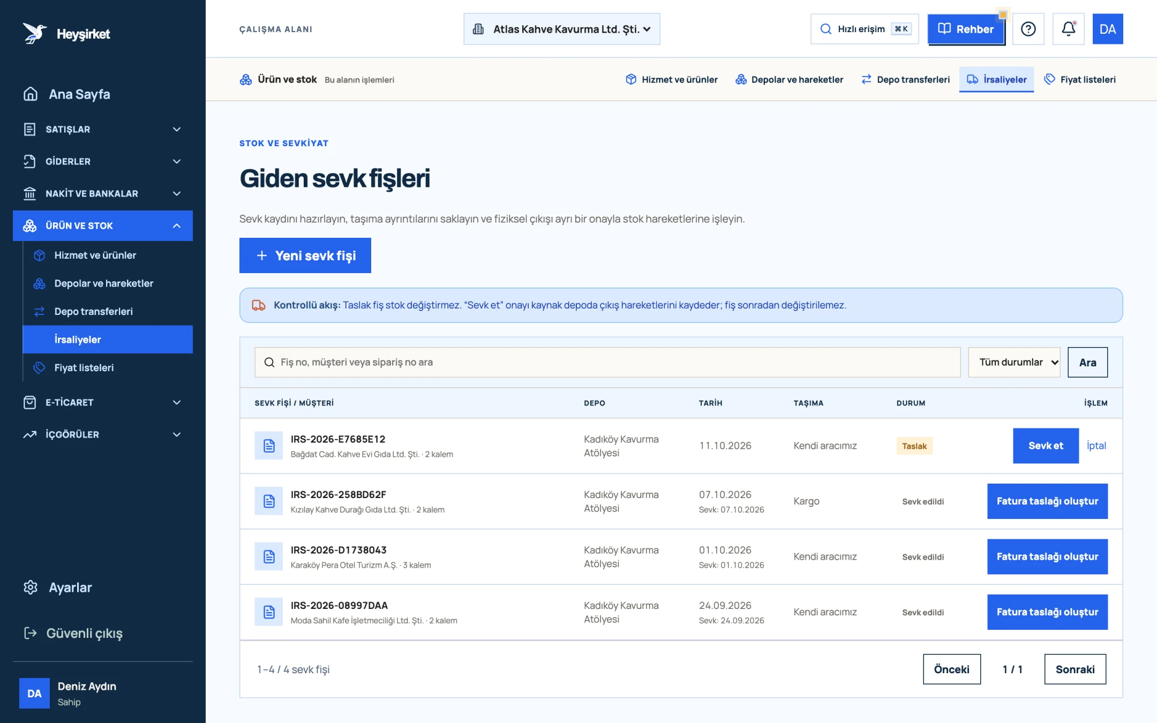The image size is (1157, 723).
Task: Expand the SATIŞLAR sidebar section
Action: click(x=103, y=129)
